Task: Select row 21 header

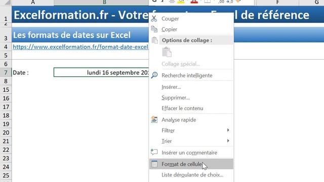Action: (6, 141)
